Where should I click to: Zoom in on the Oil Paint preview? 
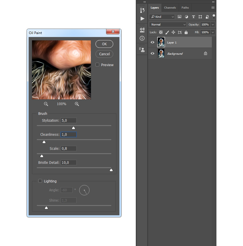tap(77, 104)
